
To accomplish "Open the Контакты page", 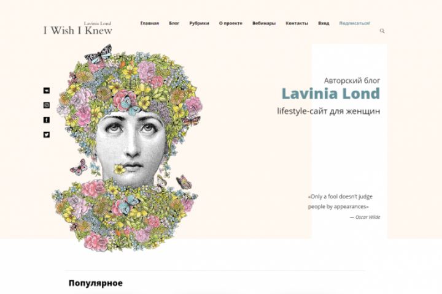I will click(x=297, y=23).
